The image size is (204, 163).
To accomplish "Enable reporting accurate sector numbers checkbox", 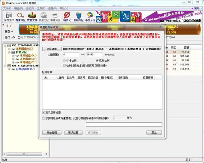I will point(64,65).
